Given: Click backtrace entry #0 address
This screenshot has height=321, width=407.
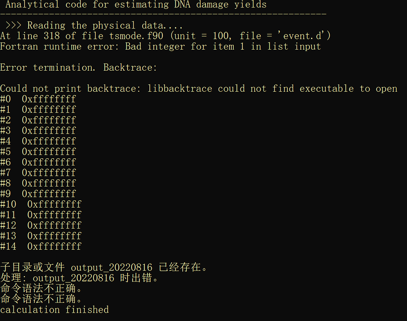Looking at the screenshot, I should (48, 99).
